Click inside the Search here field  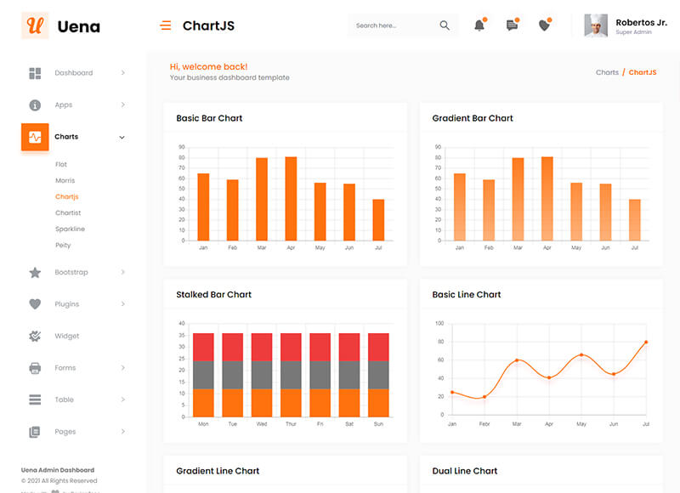[x=391, y=25]
